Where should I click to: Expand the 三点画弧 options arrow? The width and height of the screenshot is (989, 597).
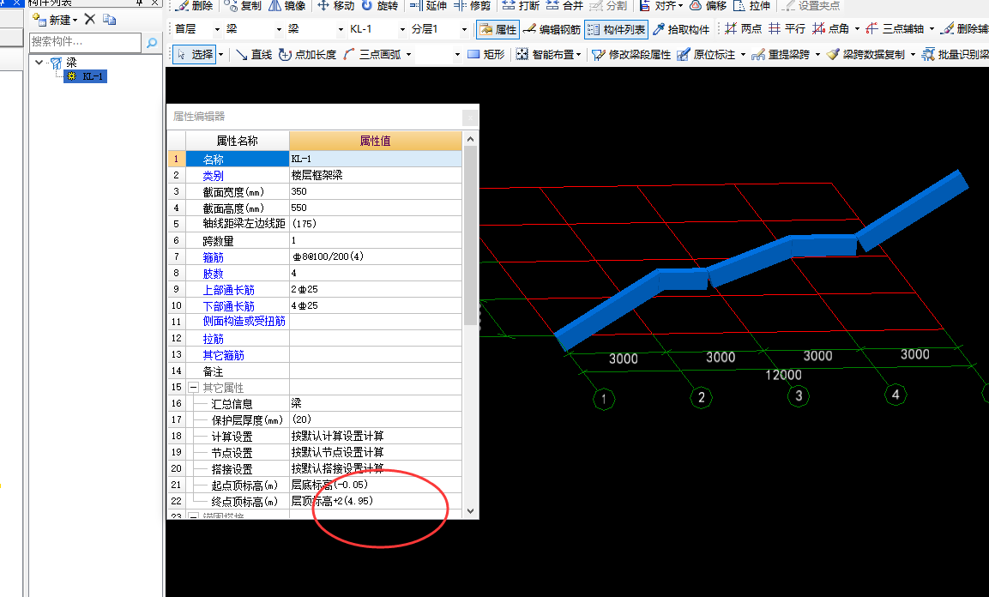pyautogui.click(x=408, y=55)
